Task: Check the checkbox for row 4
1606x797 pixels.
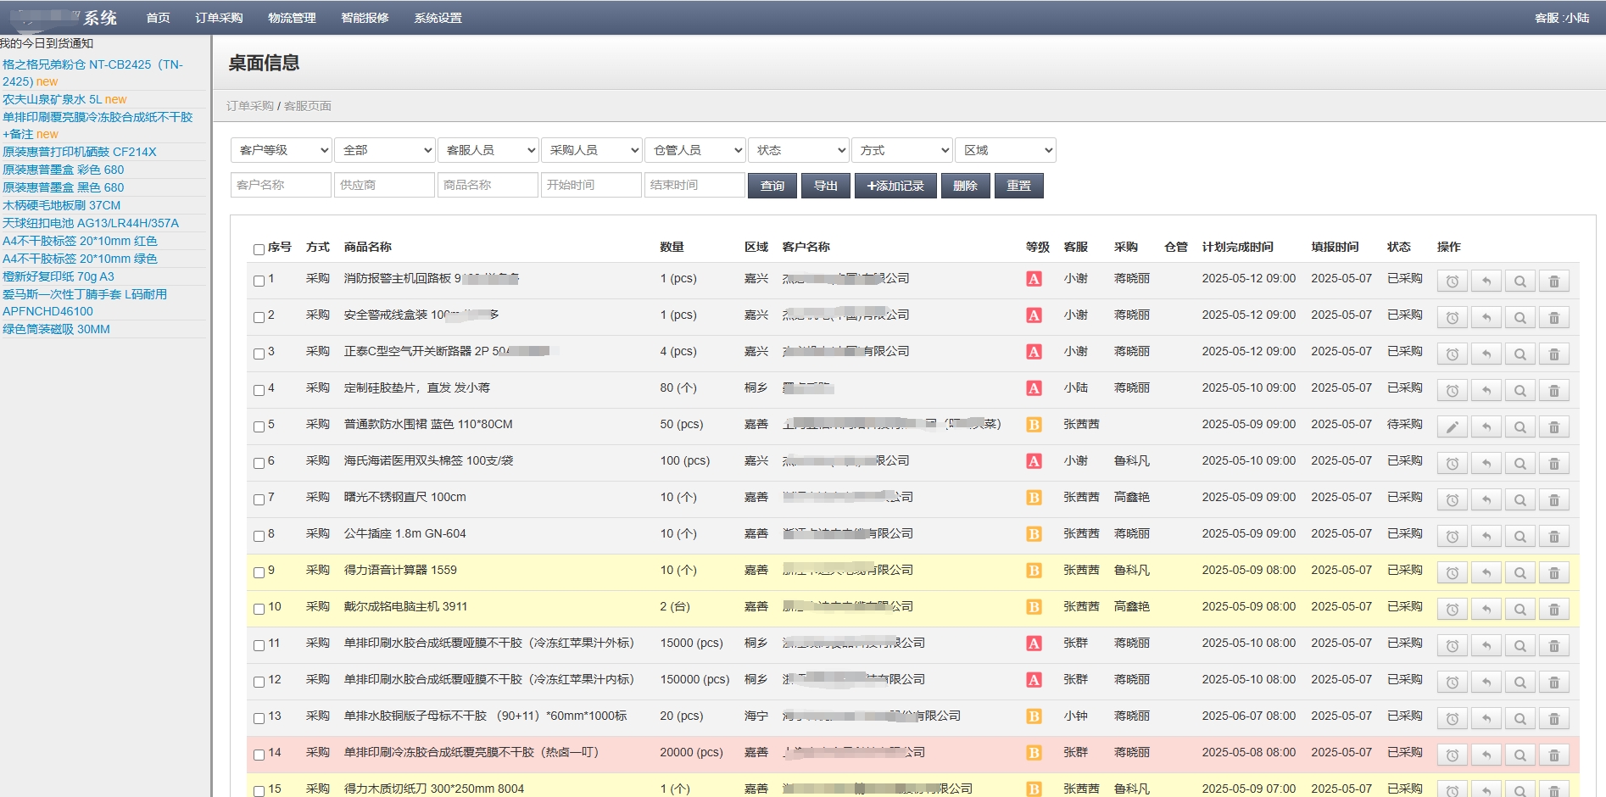Action: pyautogui.click(x=259, y=390)
